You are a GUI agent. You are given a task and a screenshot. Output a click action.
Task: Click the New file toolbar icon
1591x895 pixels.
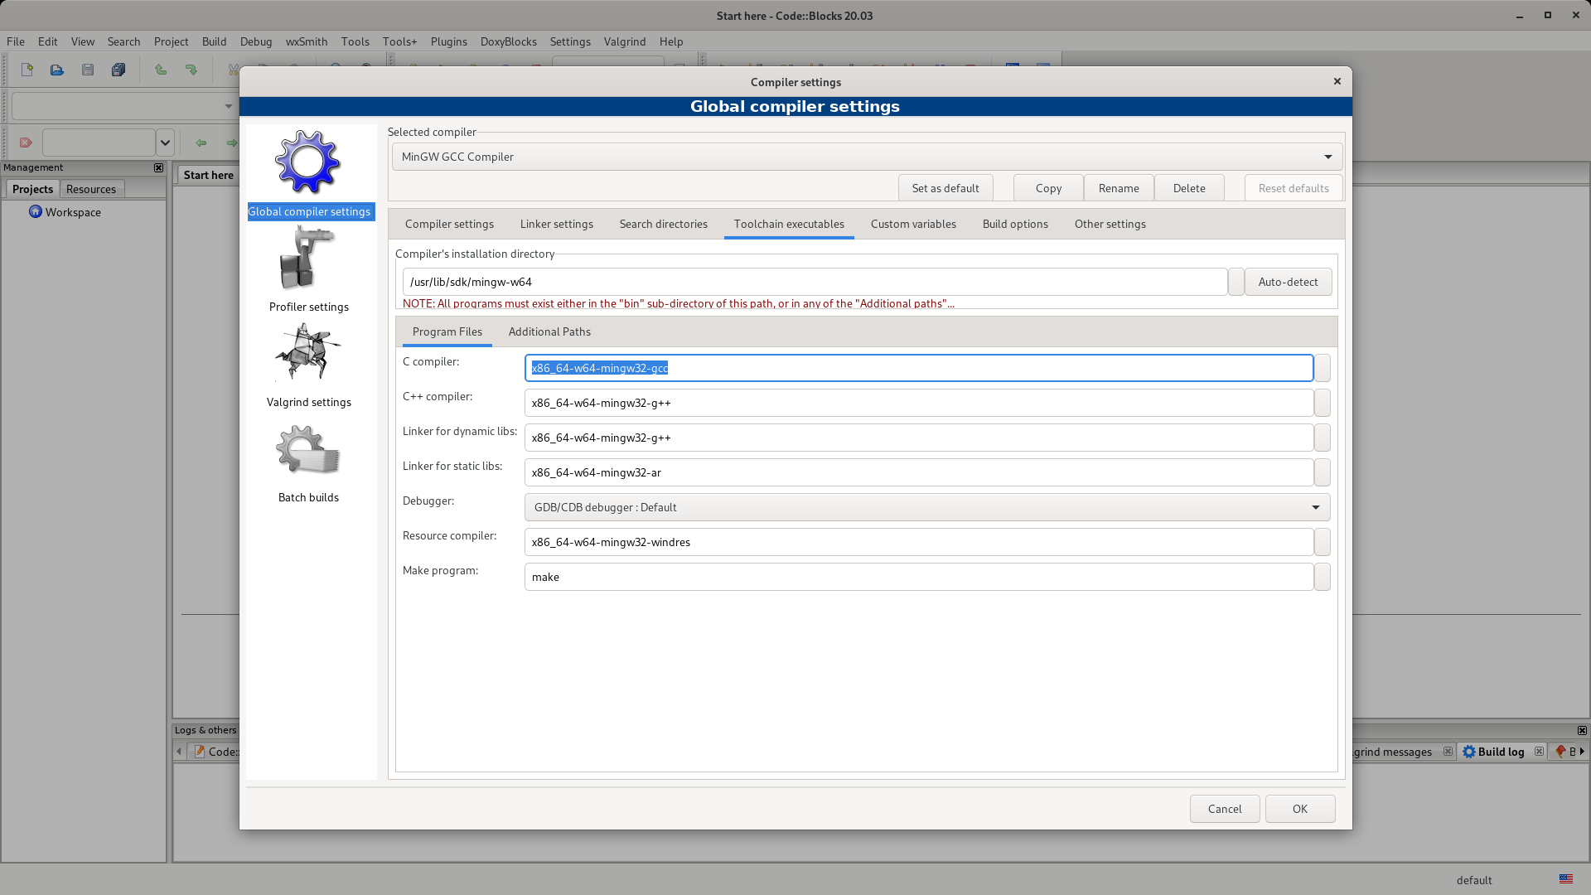27,70
